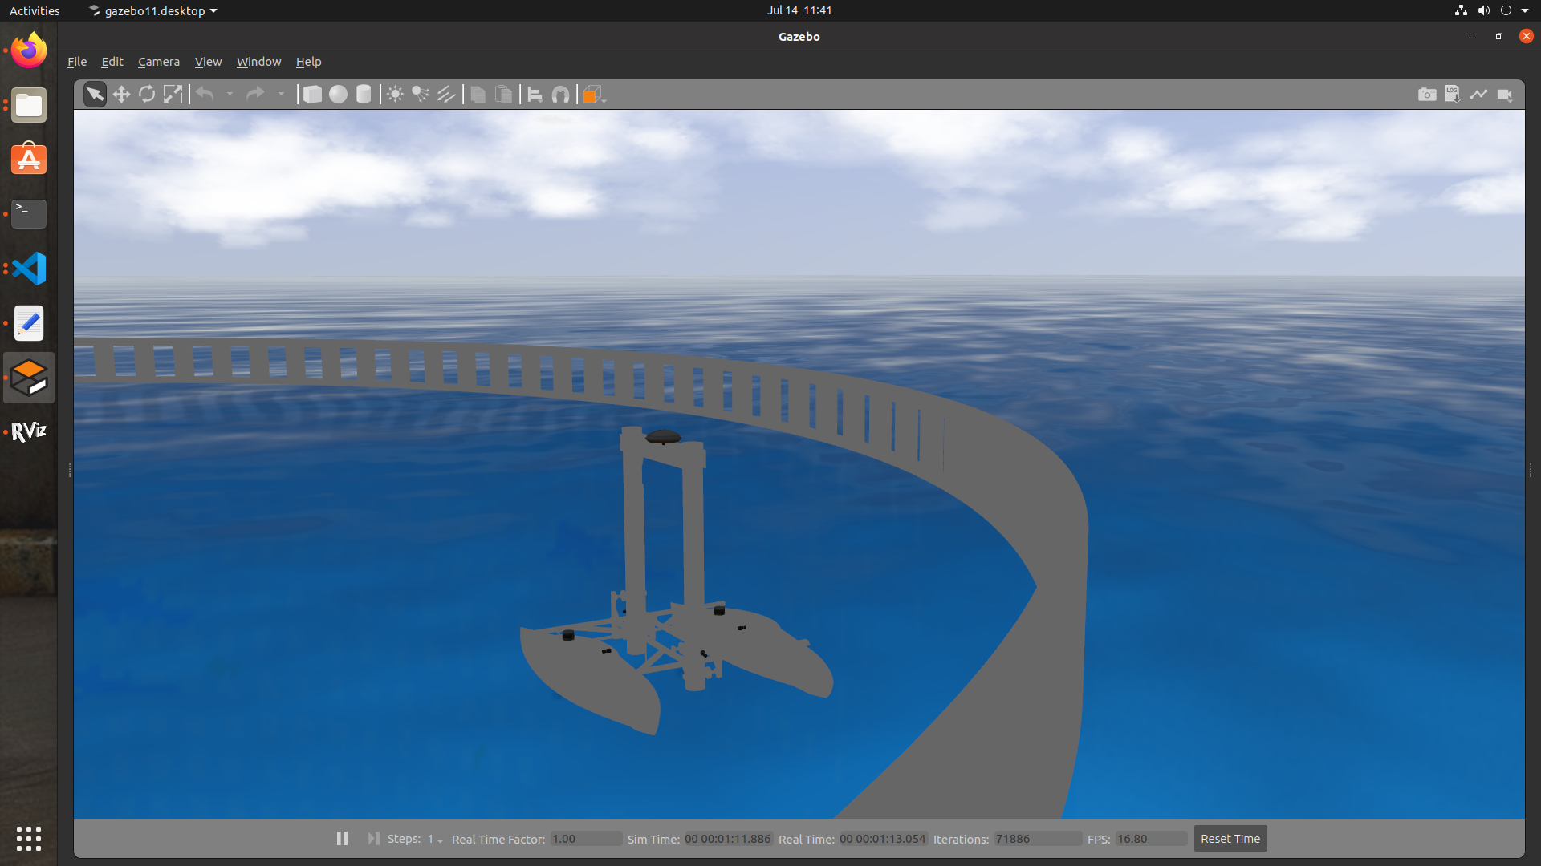The width and height of the screenshot is (1541, 866).
Task: Take a screenshot with camera icon
Action: tap(1427, 95)
